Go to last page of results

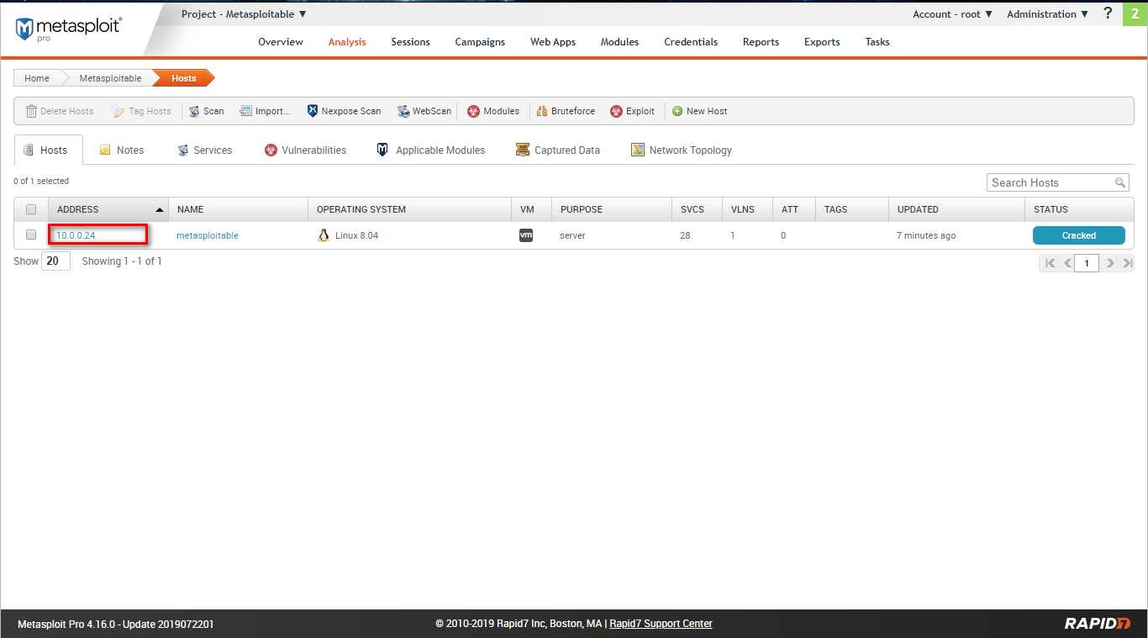tap(1128, 263)
